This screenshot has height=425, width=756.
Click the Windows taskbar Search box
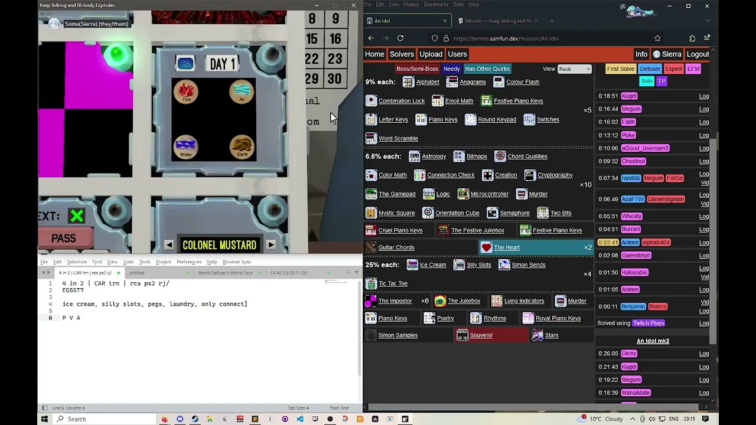105,419
